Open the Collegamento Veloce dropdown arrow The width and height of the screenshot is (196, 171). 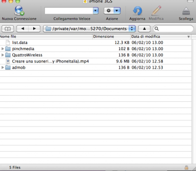(96, 10)
